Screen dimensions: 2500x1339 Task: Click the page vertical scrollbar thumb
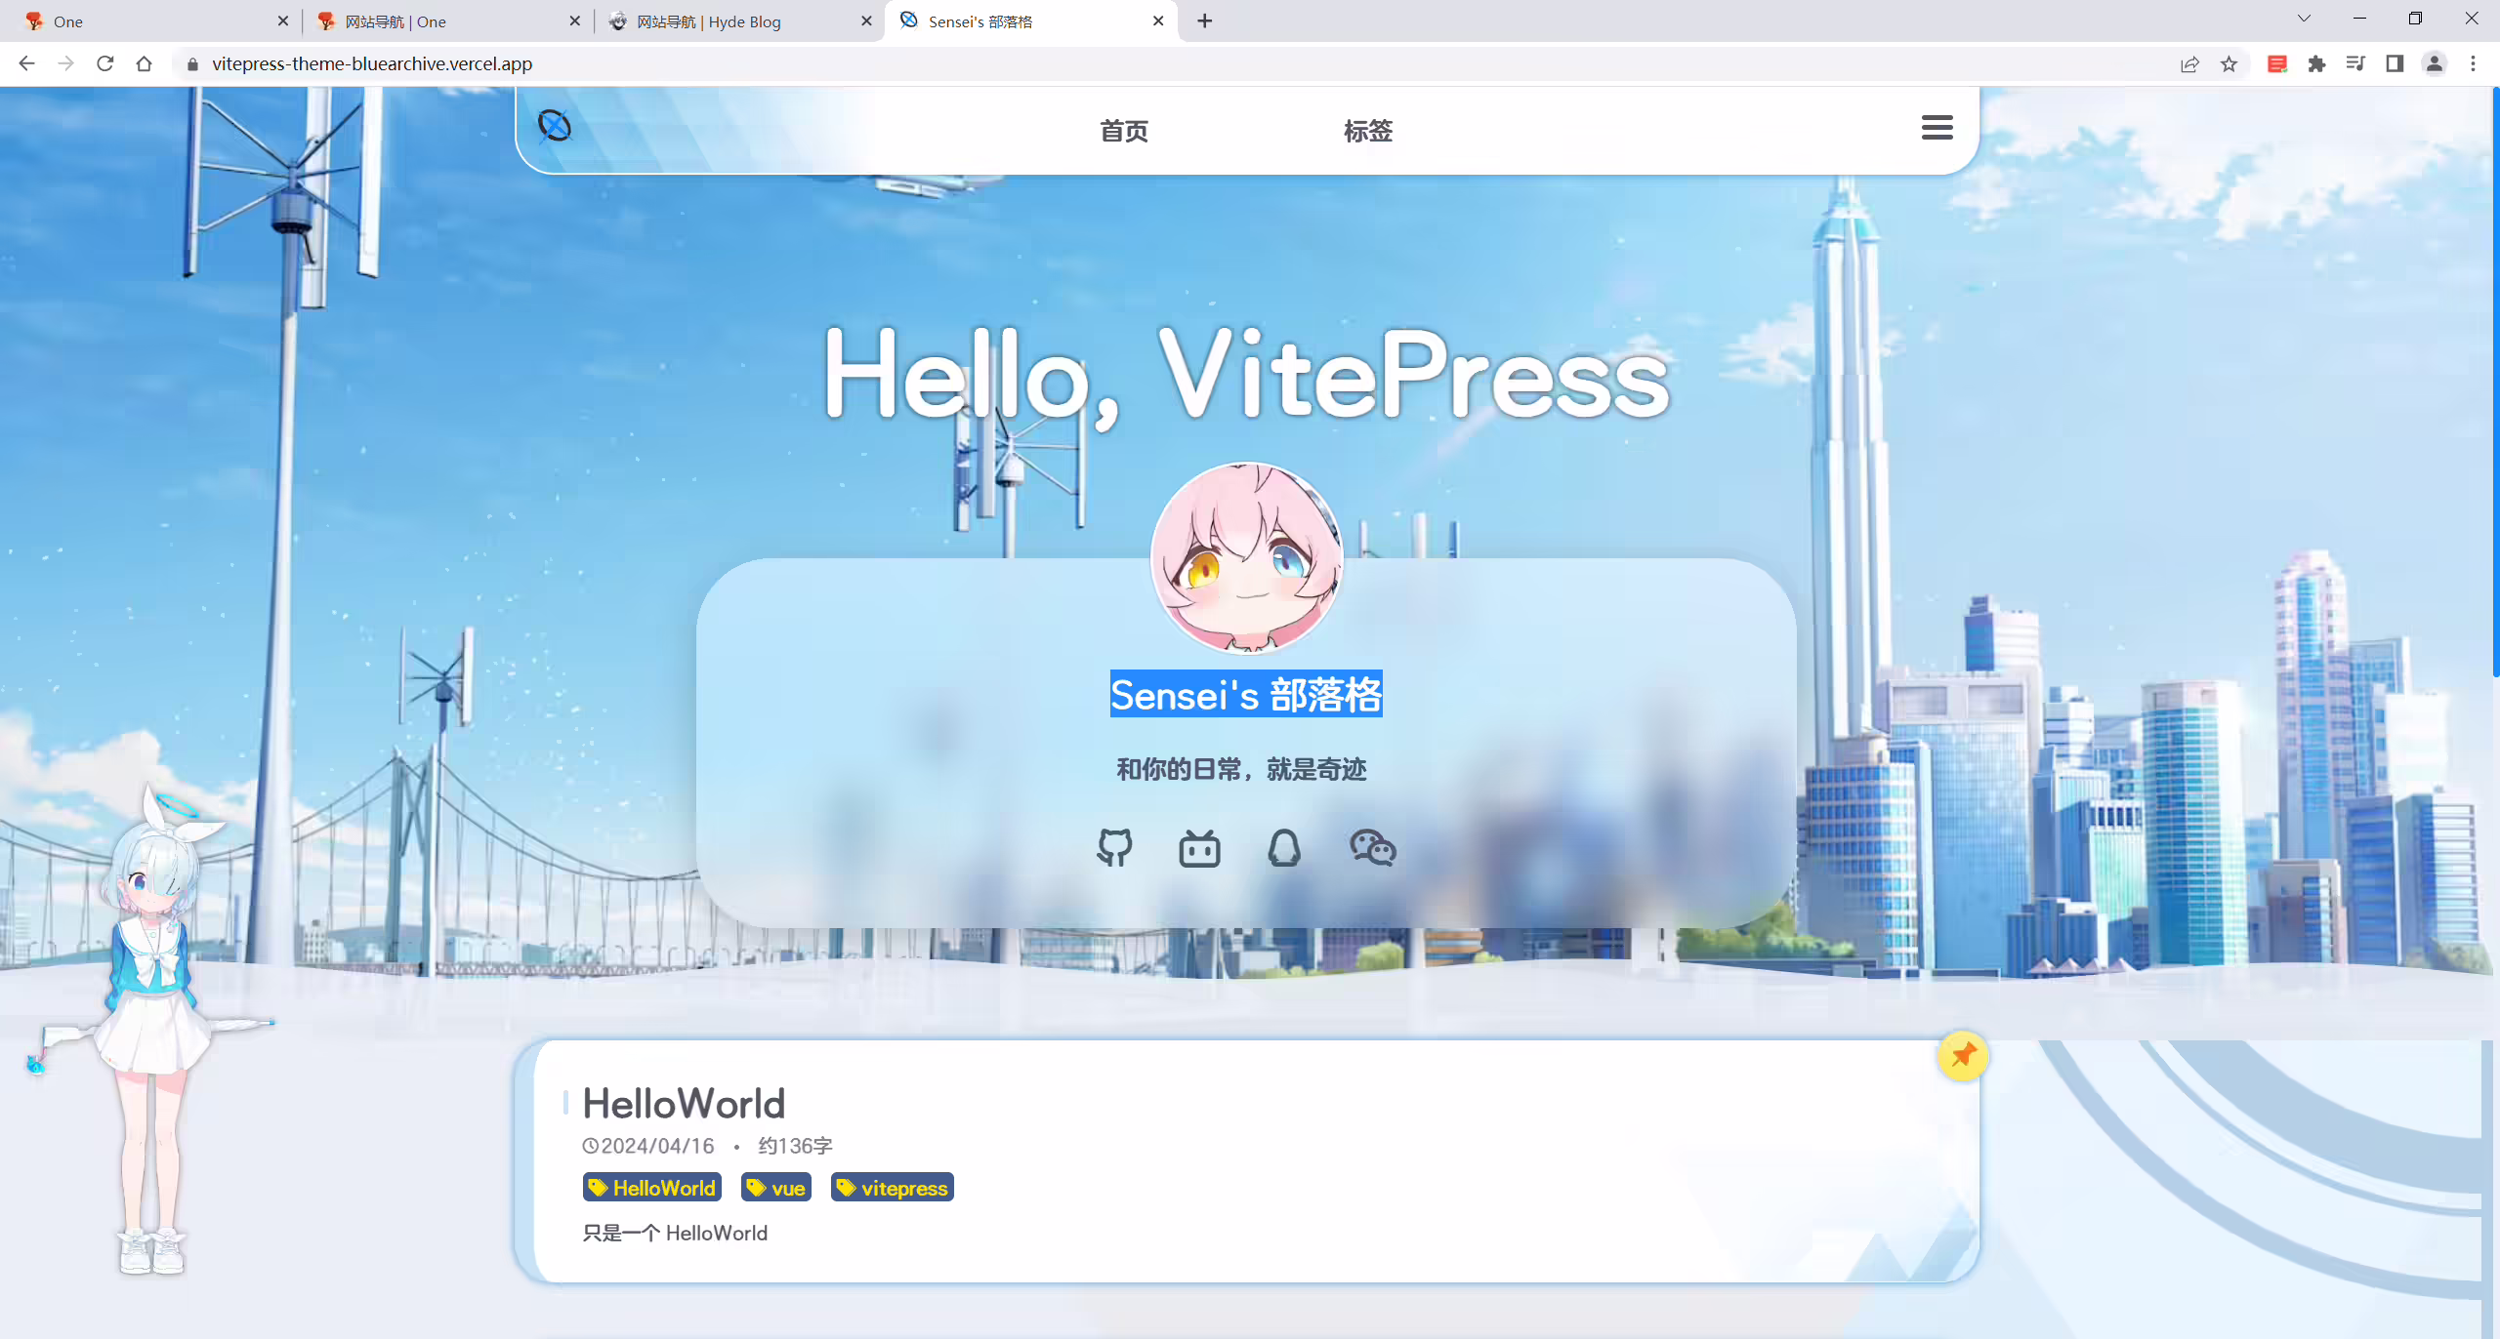coord(2495,381)
